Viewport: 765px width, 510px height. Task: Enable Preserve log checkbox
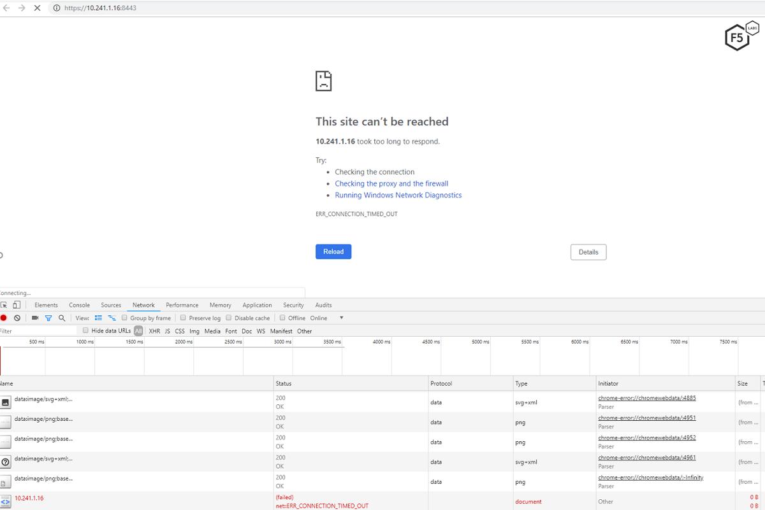tap(183, 318)
